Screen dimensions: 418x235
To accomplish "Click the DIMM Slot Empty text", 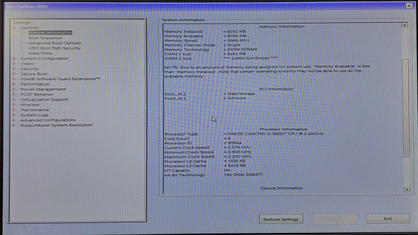I will [251, 58].
